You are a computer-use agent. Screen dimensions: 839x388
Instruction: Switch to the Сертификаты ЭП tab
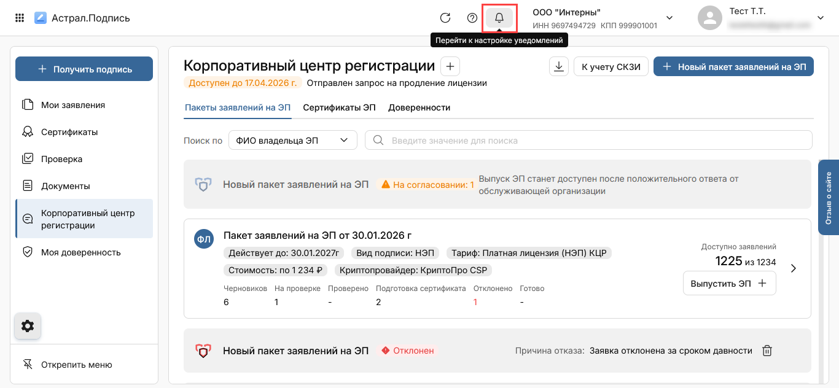point(339,107)
